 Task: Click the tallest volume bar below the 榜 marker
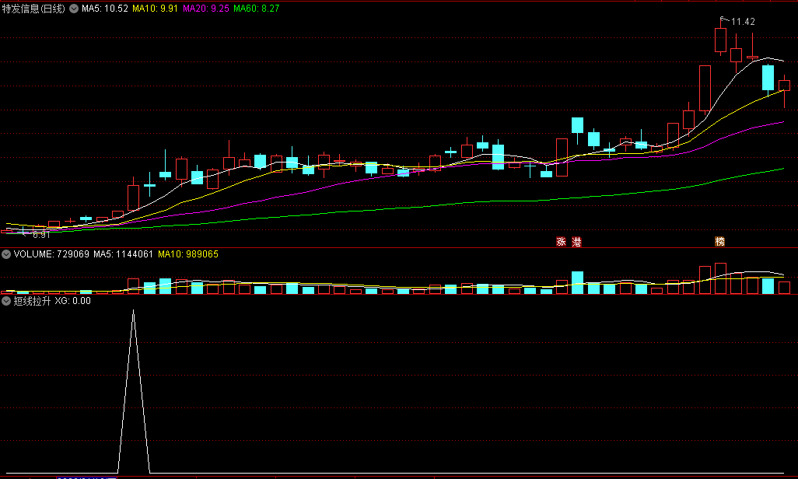[x=720, y=278]
